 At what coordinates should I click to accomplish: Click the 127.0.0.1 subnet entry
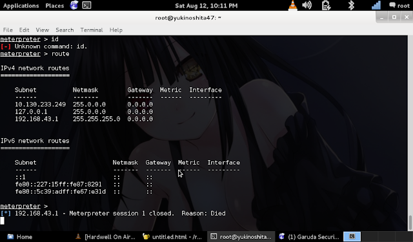pos(31,112)
